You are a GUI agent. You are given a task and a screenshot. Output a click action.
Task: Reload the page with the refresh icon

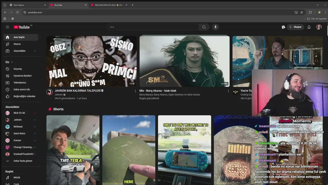pyautogui.click(x=17, y=12)
